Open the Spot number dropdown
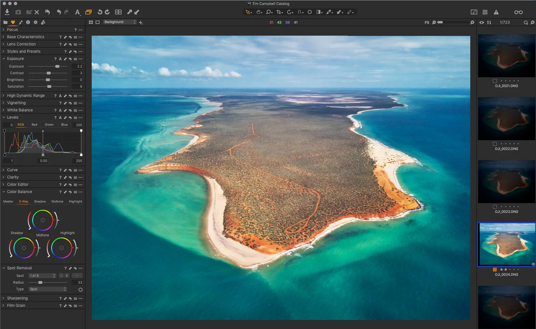 [43, 276]
